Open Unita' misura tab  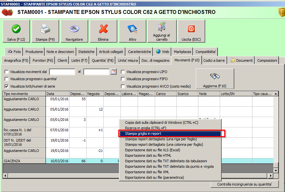coord(128,60)
